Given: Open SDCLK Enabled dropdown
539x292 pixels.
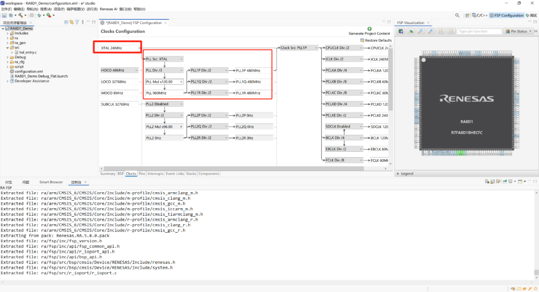Looking at the screenshot, I should point(344,127).
